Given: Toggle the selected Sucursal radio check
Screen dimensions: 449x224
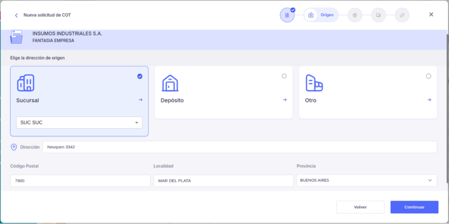Looking at the screenshot, I should [x=140, y=76].
